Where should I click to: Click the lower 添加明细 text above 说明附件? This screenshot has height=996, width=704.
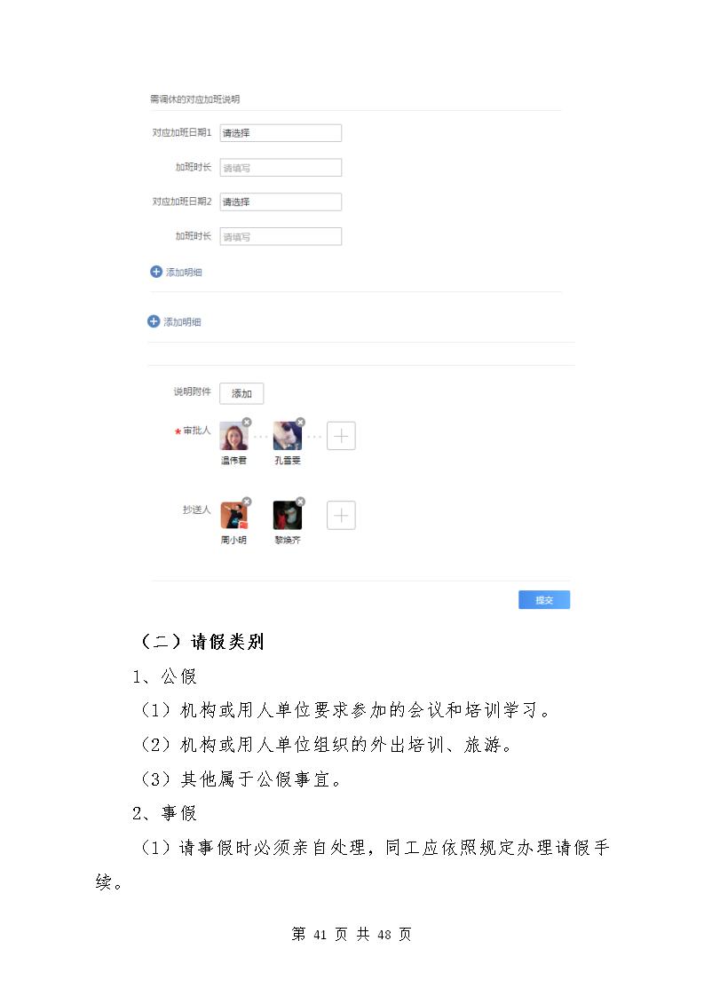click(x=182, y=322)
